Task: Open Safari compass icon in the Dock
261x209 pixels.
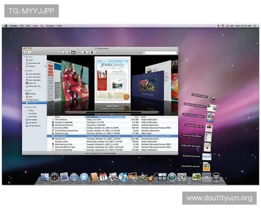Action: tap(74, 177)
